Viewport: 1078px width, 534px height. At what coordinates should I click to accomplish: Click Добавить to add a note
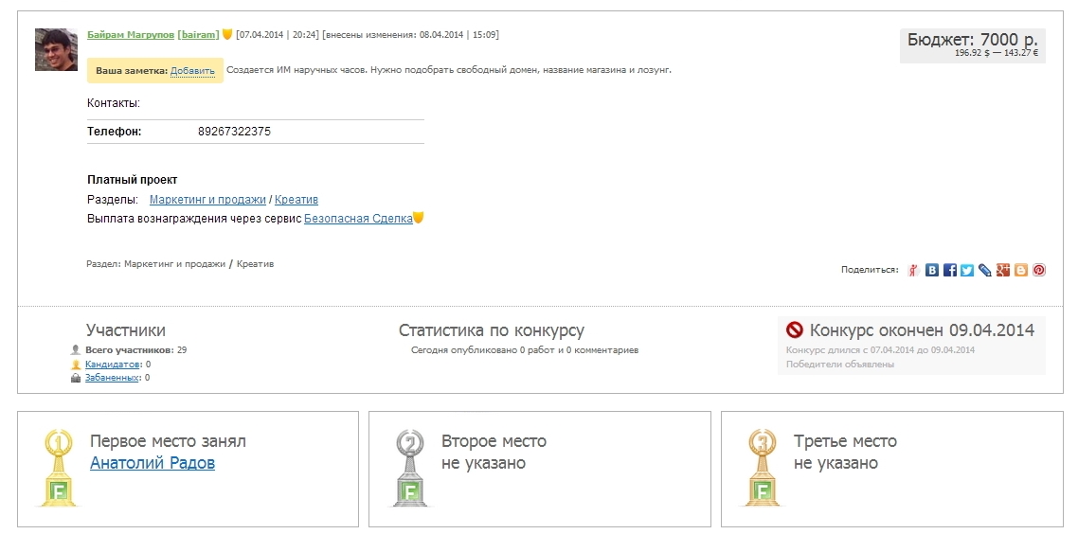(192, 71)
